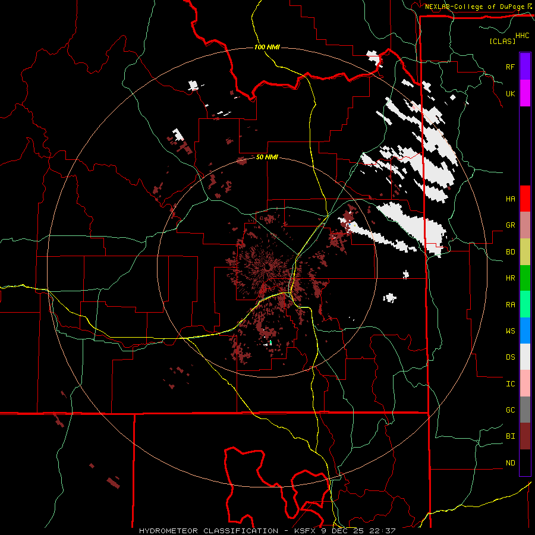This screenshot has height=535, width=535.
Task: Click the HR green legend swatch
Action: tap(525, 278)
